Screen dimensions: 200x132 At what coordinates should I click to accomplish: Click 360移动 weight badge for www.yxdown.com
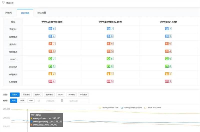point(52,66)
